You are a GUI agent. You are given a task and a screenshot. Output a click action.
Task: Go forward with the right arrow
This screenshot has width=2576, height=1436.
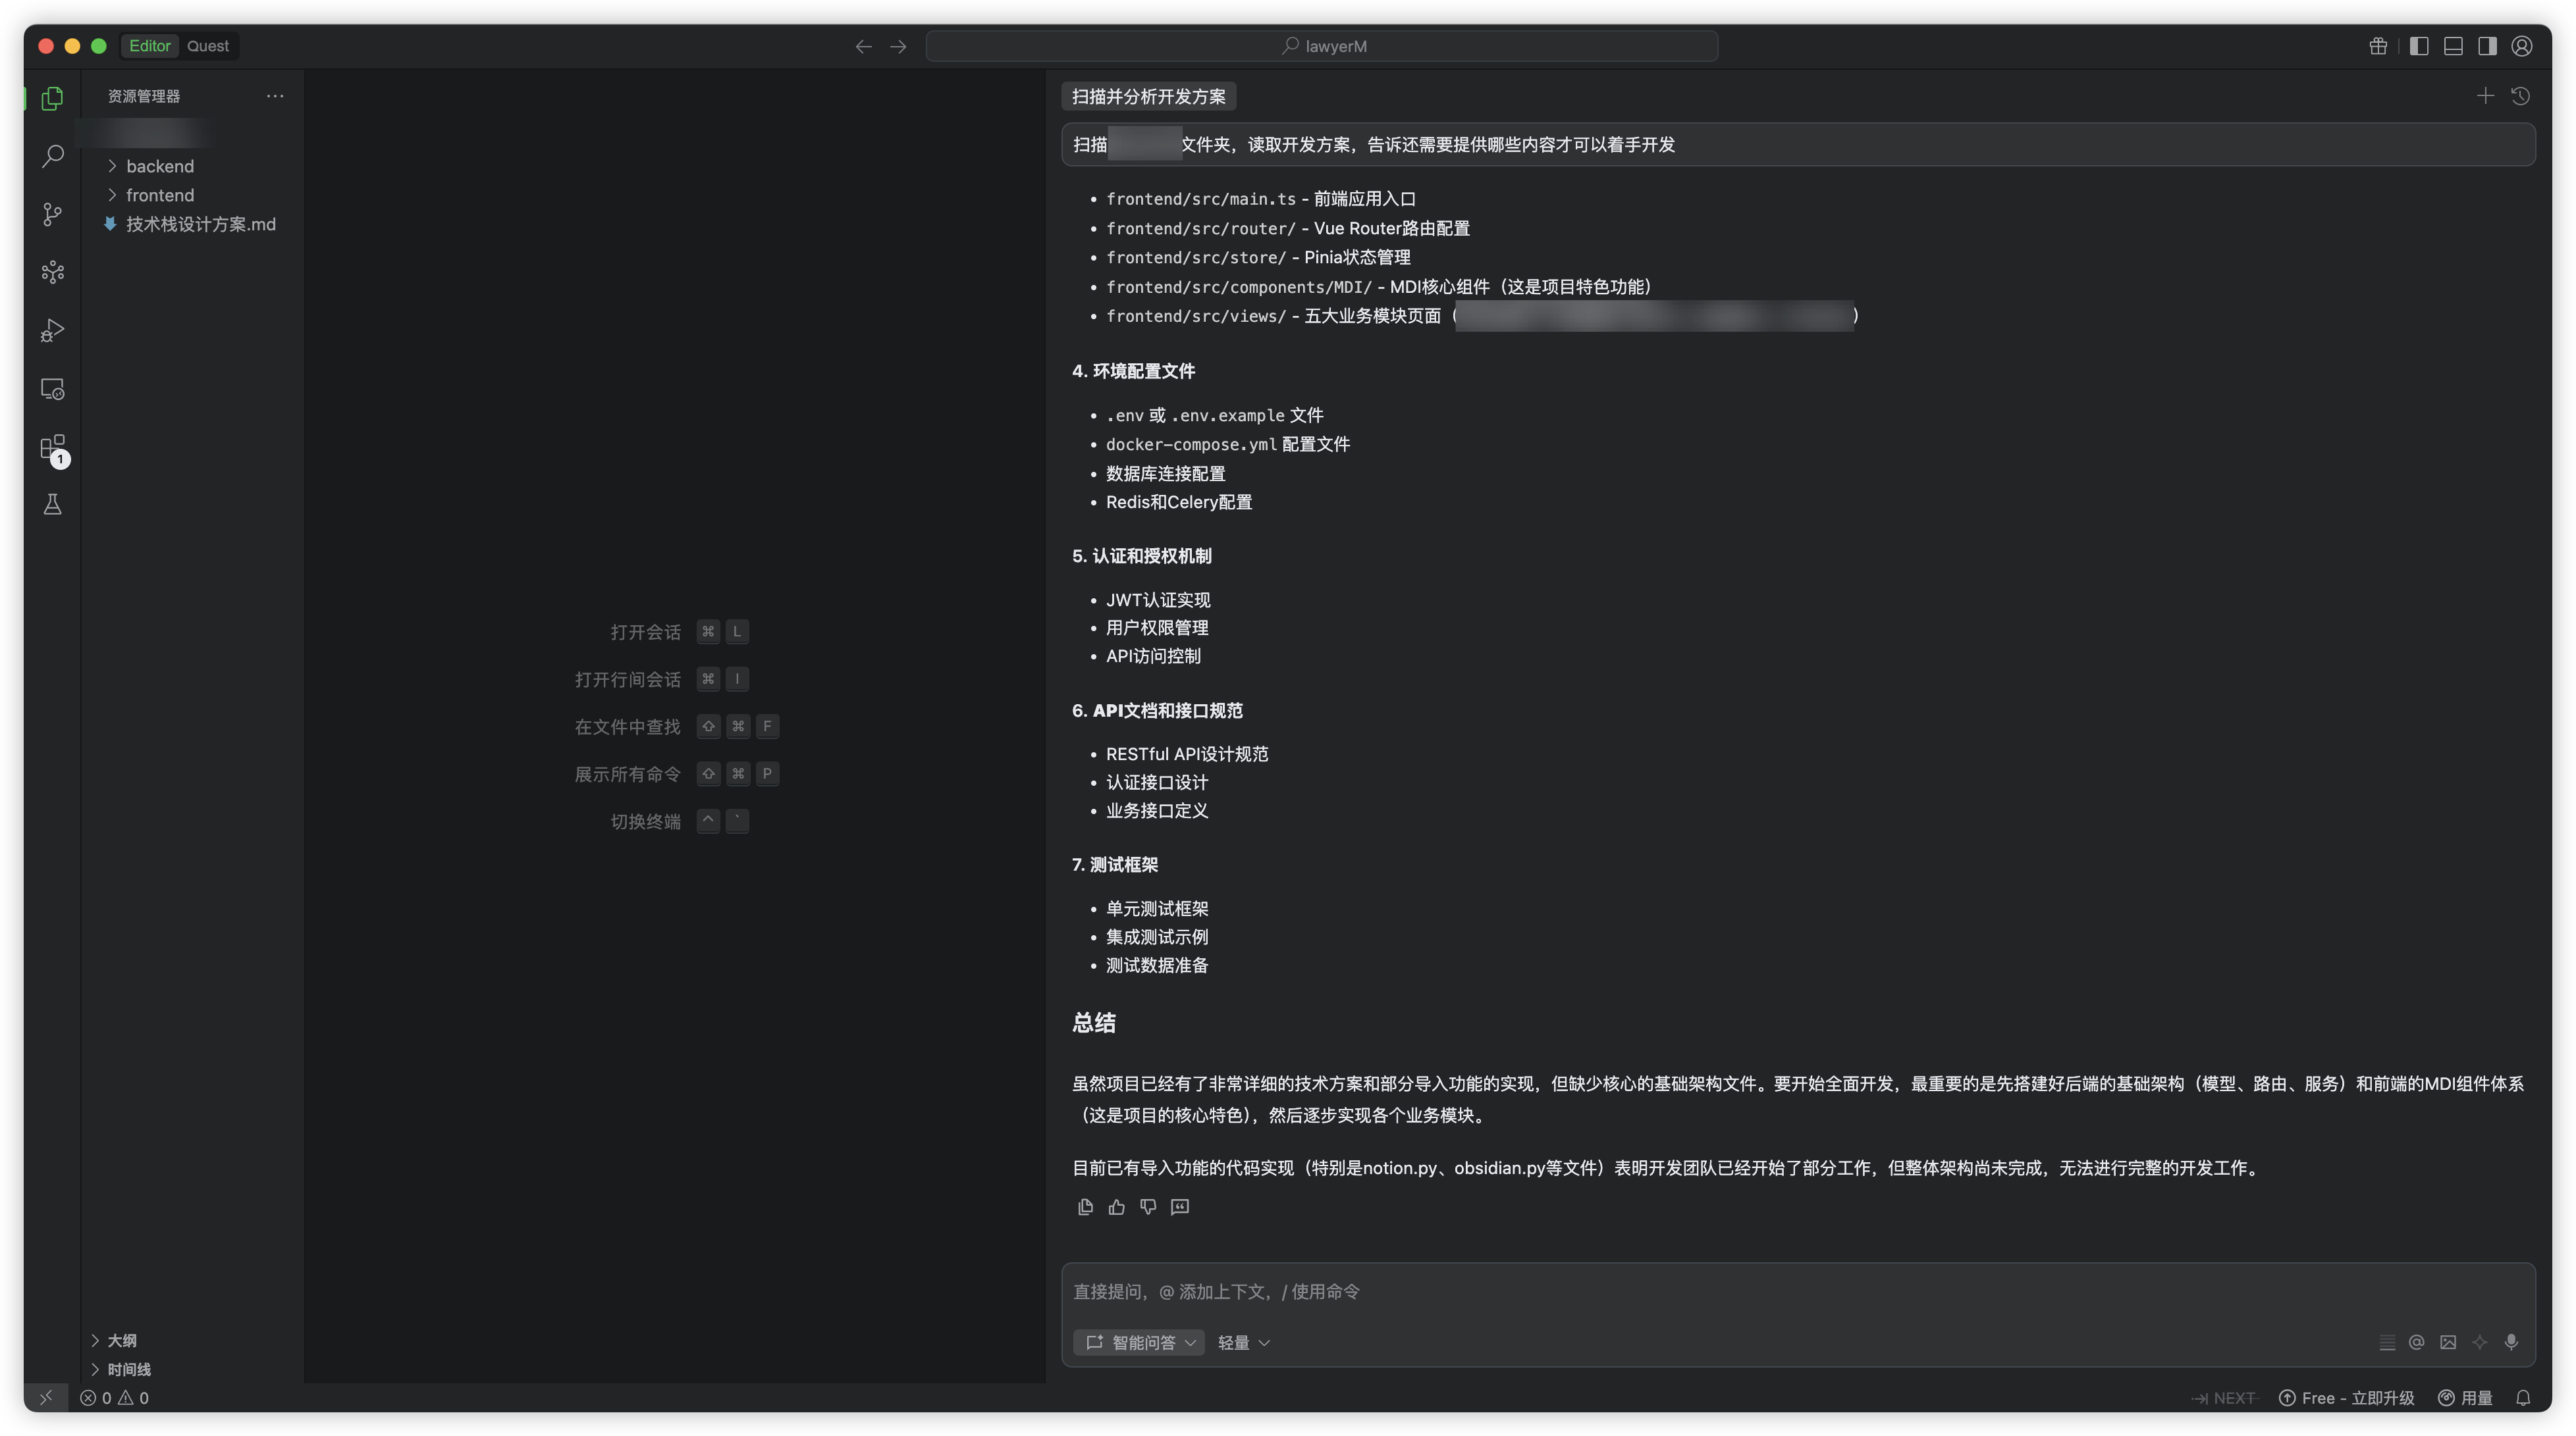coord(898,46)
